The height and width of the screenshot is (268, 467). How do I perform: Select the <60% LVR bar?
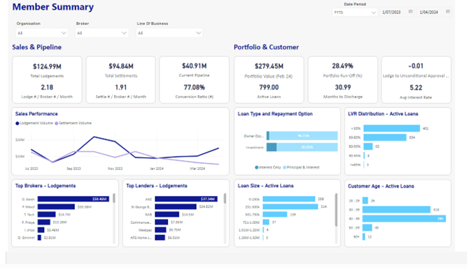[x=391, y=128]
